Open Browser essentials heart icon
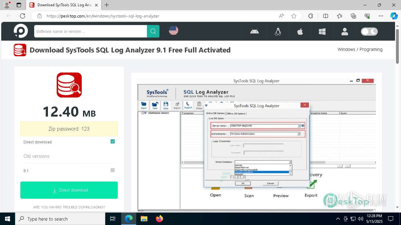This screenshot has width=401, height=225. click(367, 16)
